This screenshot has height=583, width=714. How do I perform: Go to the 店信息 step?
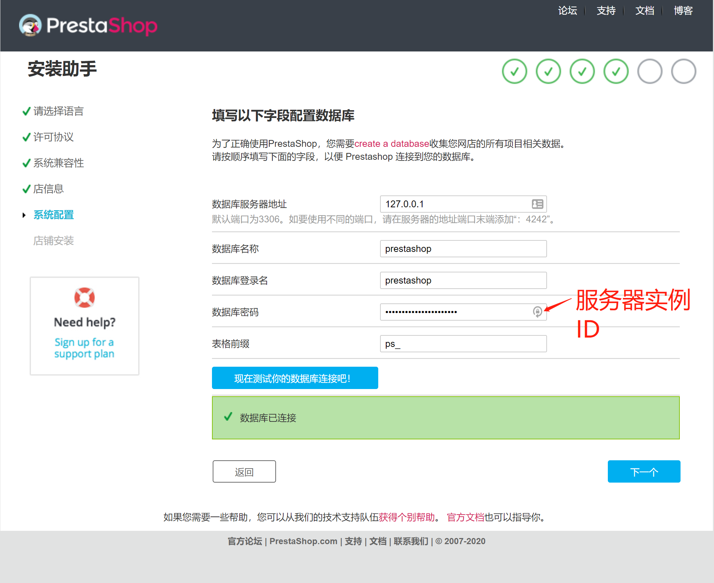[48, 189]
